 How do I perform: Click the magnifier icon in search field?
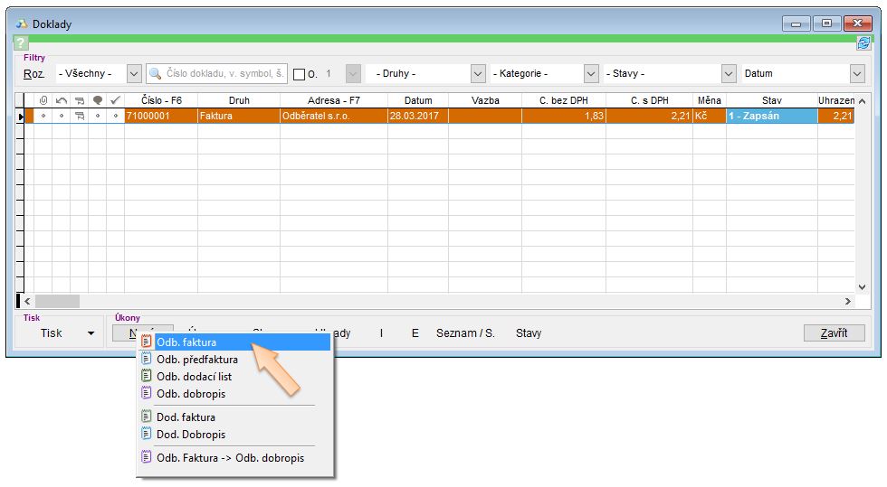pos(156,74)
